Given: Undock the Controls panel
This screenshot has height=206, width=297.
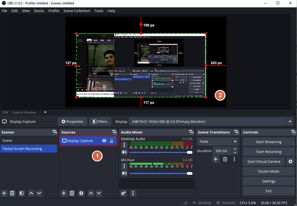Looking at the screenshot, I should coord(293,132).
